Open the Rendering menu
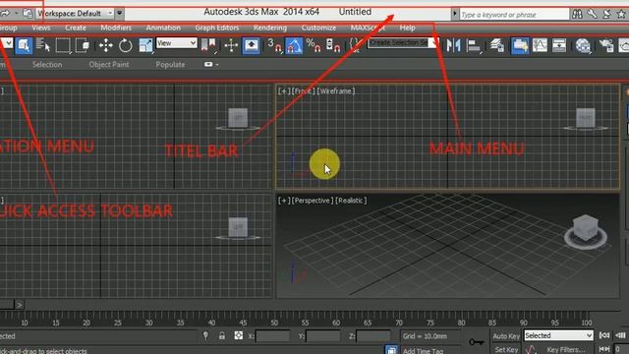 pyautogui.click(x=270, y=28)
